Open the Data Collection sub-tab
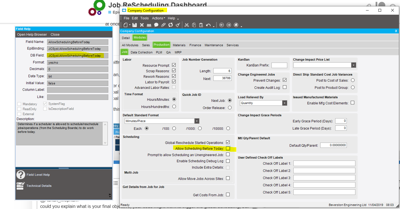The image size is (400, 209). pyautogui.click(x=142, y=52)
